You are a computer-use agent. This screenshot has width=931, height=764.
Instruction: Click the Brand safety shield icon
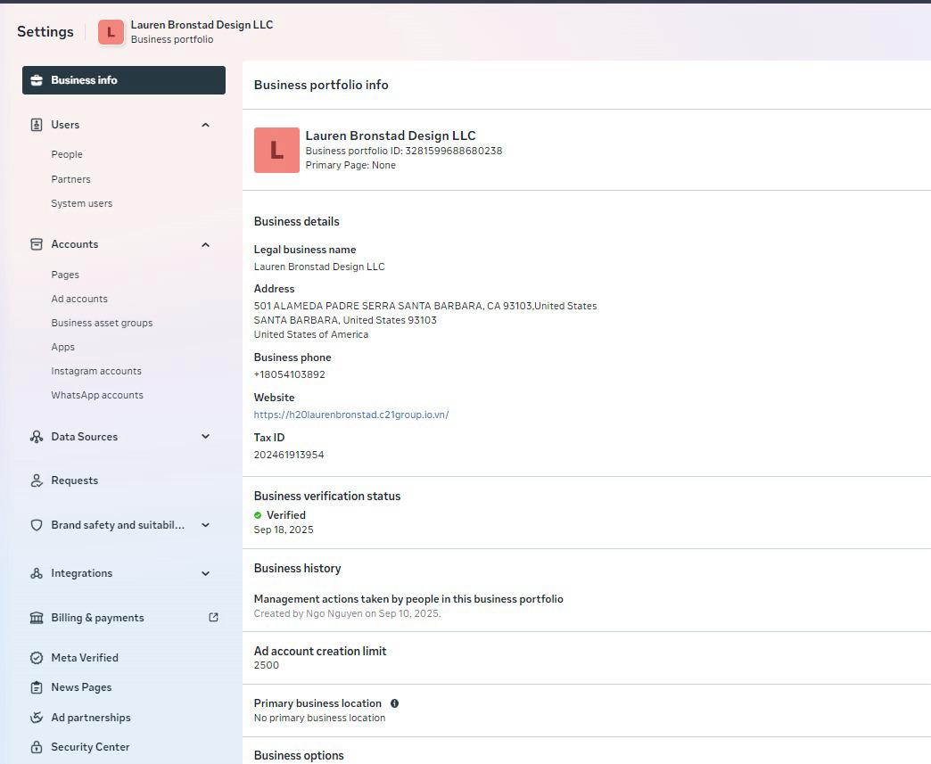37,525
